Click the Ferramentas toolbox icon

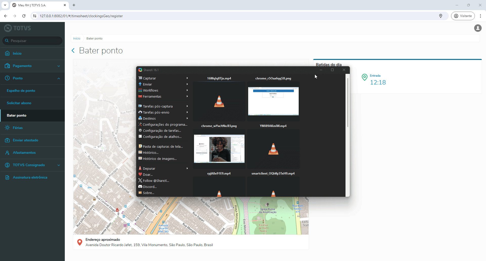(140, 96)
